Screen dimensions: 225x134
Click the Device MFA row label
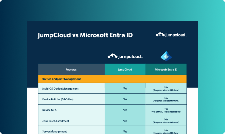point(49,110)
